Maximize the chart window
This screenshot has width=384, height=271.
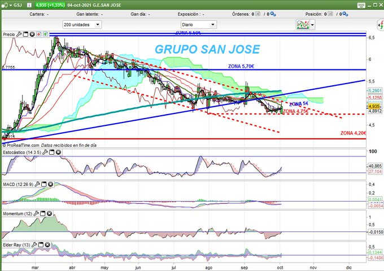[x=375, y=5]
